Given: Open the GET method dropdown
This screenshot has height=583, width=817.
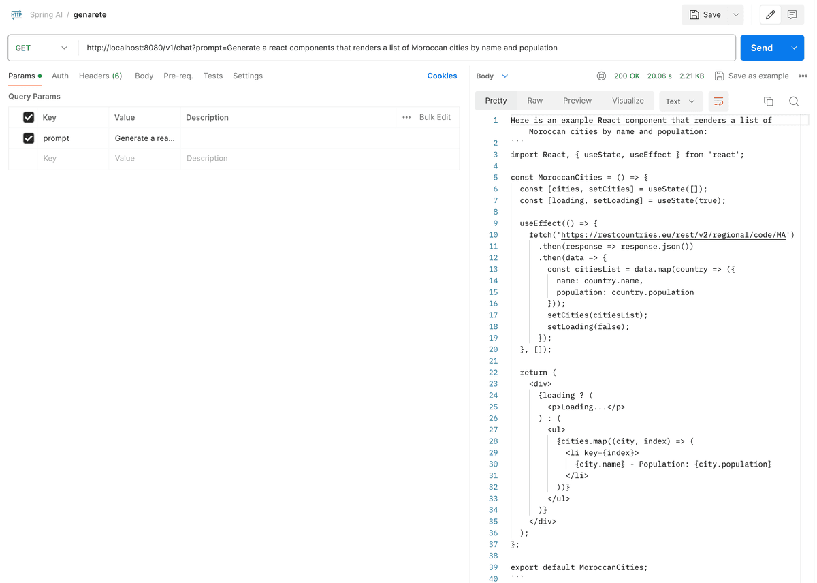Looking at the screenshot, I should coord(42,48).
